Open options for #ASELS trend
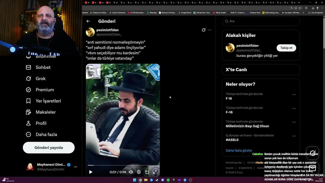The height and width of the screenshot is (183, 325). tap(294, 136)
